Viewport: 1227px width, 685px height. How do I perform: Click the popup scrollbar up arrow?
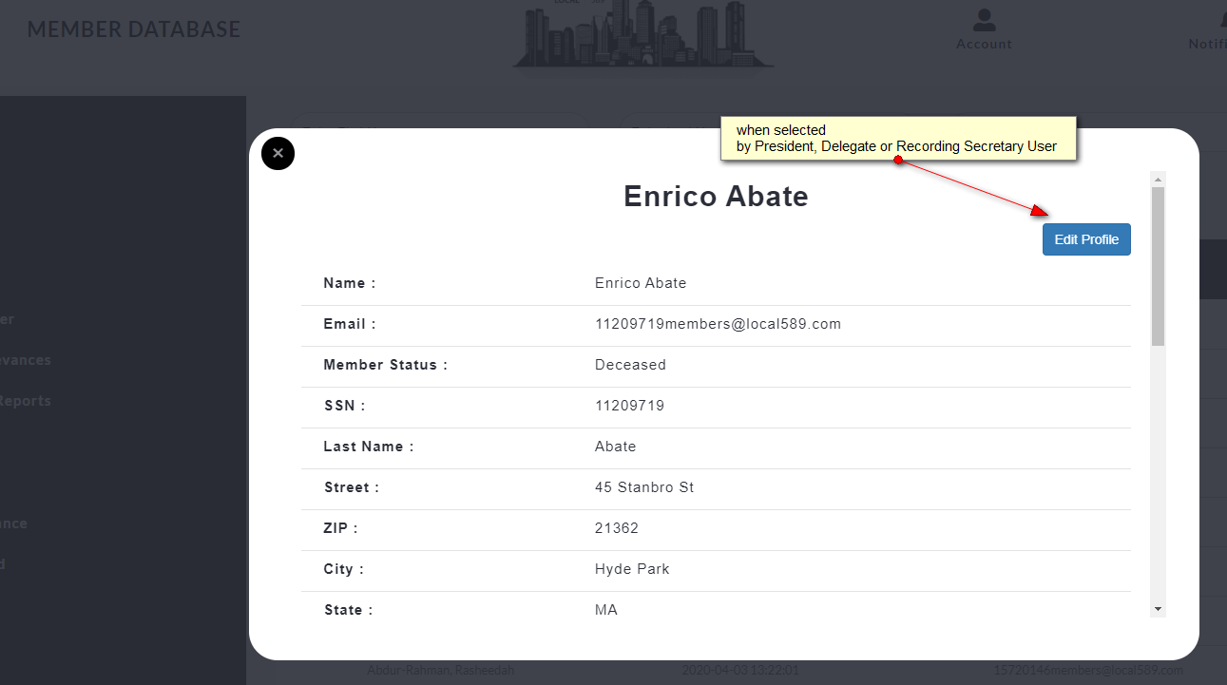(1158, 179)
